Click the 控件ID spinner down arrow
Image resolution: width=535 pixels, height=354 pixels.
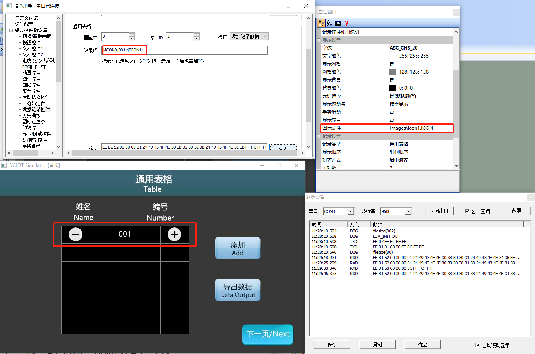coord(197,39)
